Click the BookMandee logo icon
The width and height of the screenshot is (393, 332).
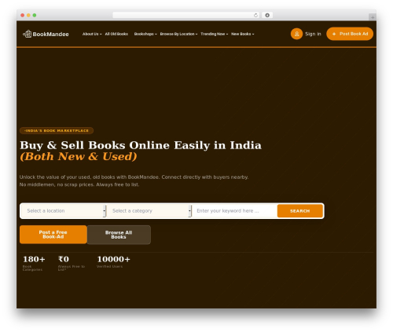28,34
